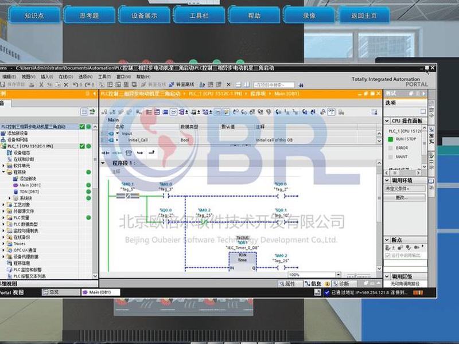Screen dimensions: 459x344
Task: Expand the 软件单元 tree node
Action: point(3,166)
